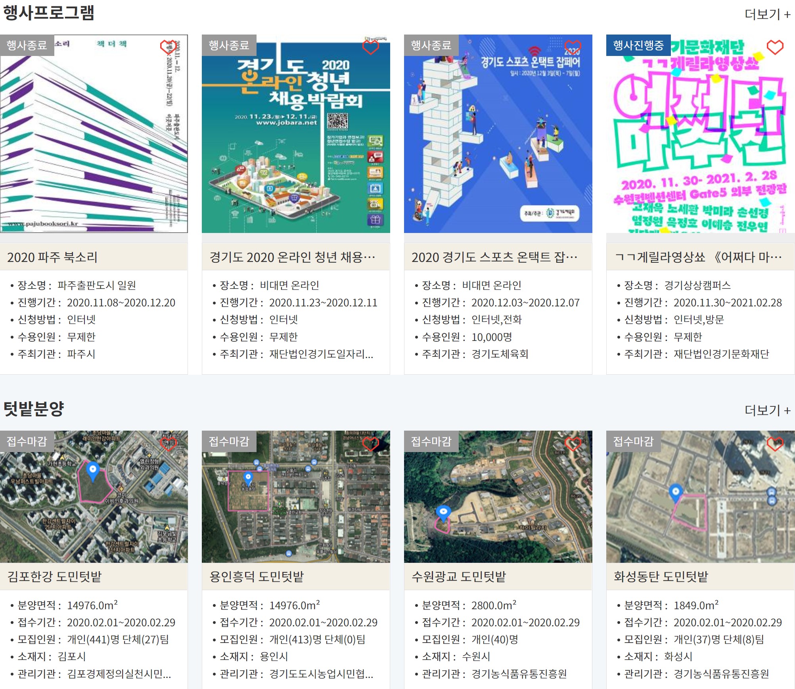Favorite the 2020 파주 북소리 event heart

tap(168, 47)
